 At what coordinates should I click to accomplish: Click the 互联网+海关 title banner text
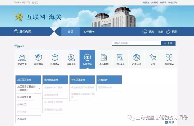pos(44,17)
